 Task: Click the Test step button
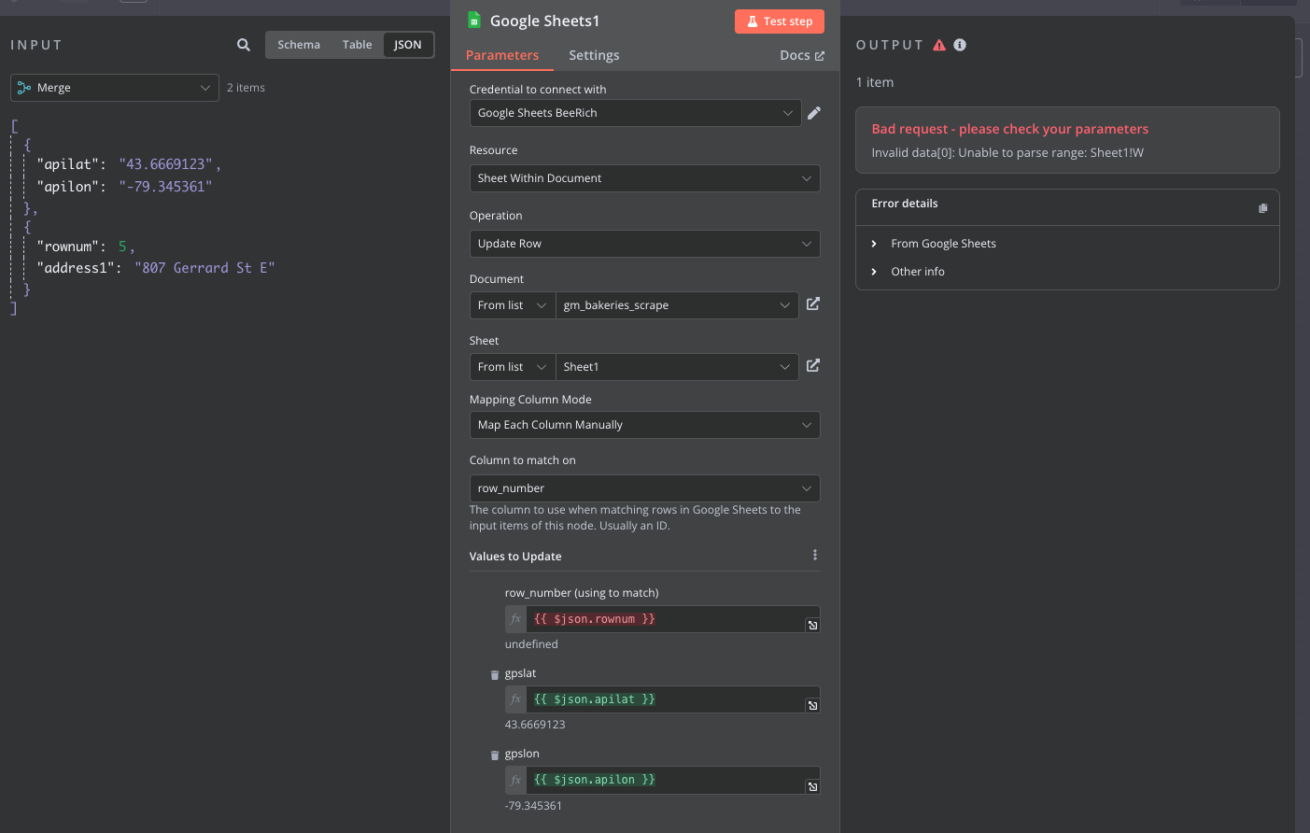pyautogui.click(x=780, y=21)
